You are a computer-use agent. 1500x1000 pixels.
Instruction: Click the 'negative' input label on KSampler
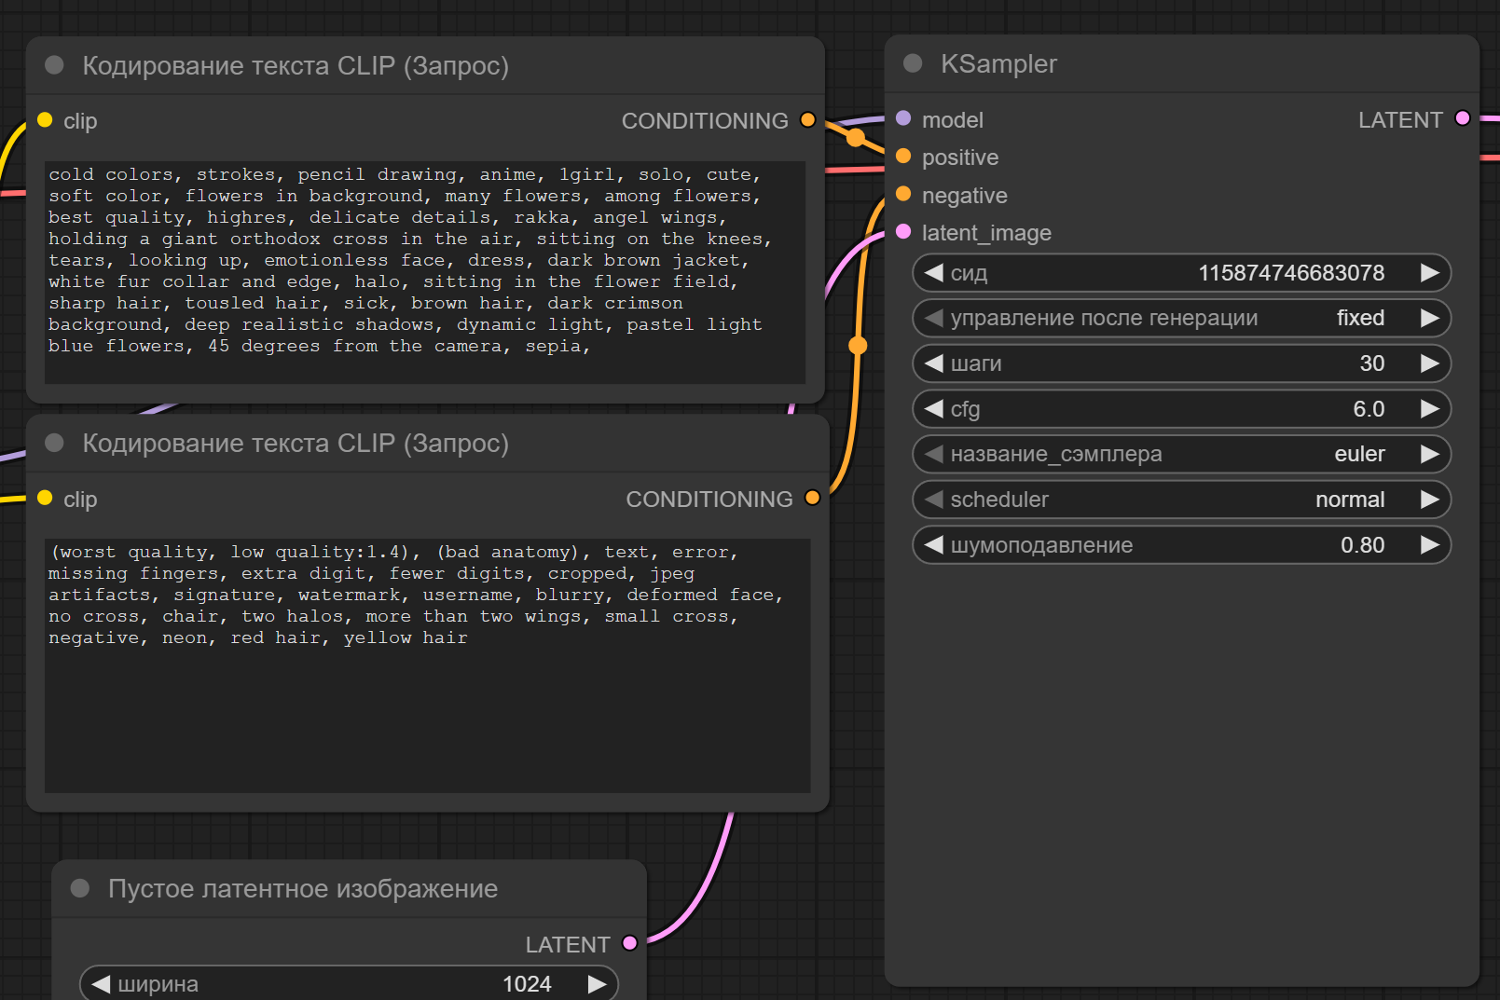(964, 196)
